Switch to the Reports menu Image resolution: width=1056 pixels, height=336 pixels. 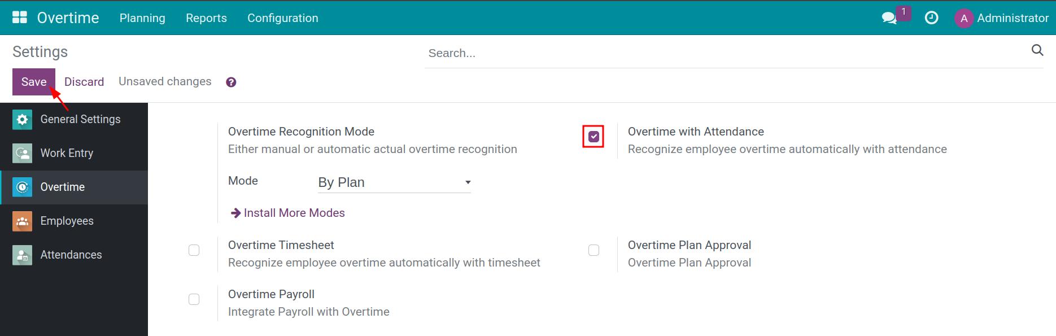pos(206,18)
